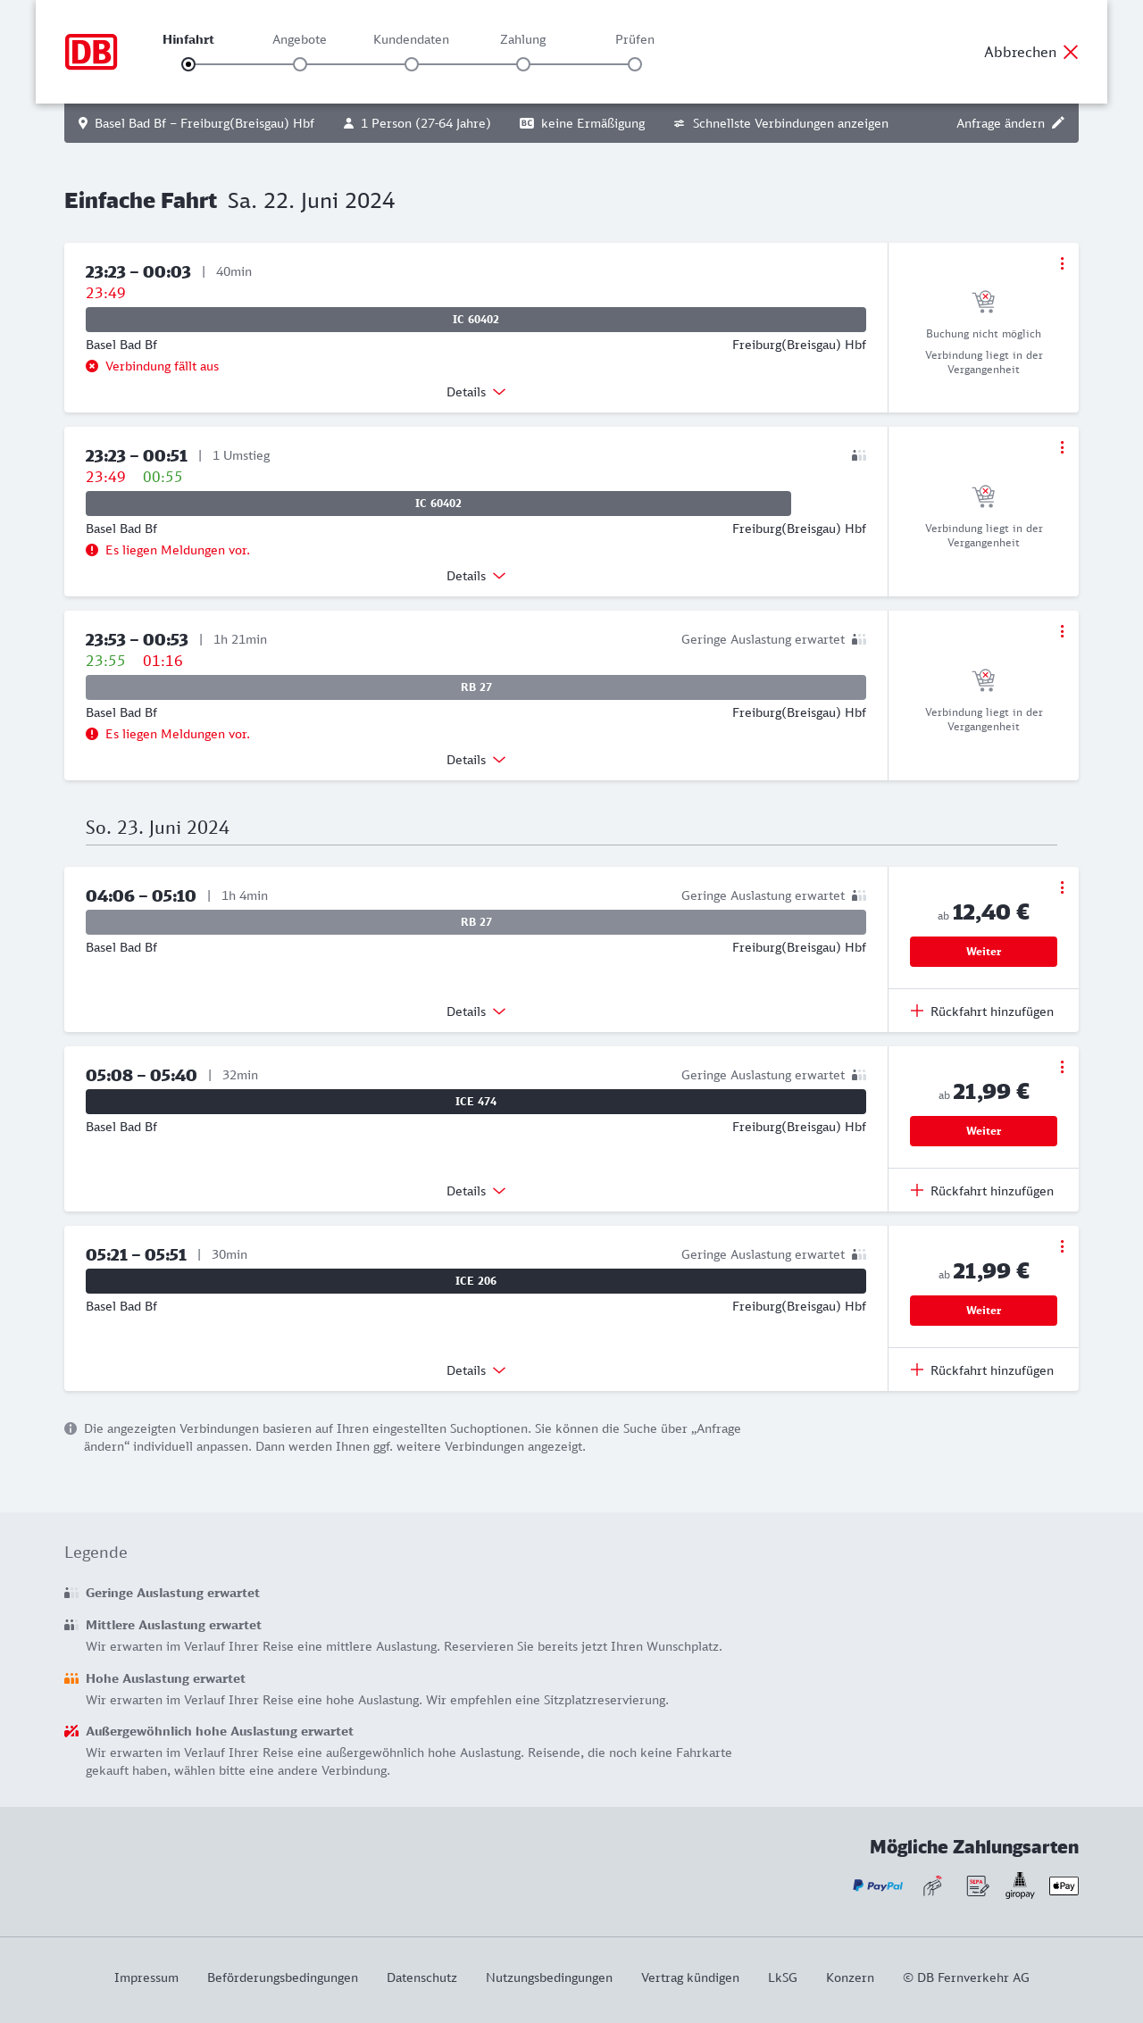Expand Details for the 04:06 RB 27 connection
This screenshot has height=2023, width=1143.
point(476,1011)
